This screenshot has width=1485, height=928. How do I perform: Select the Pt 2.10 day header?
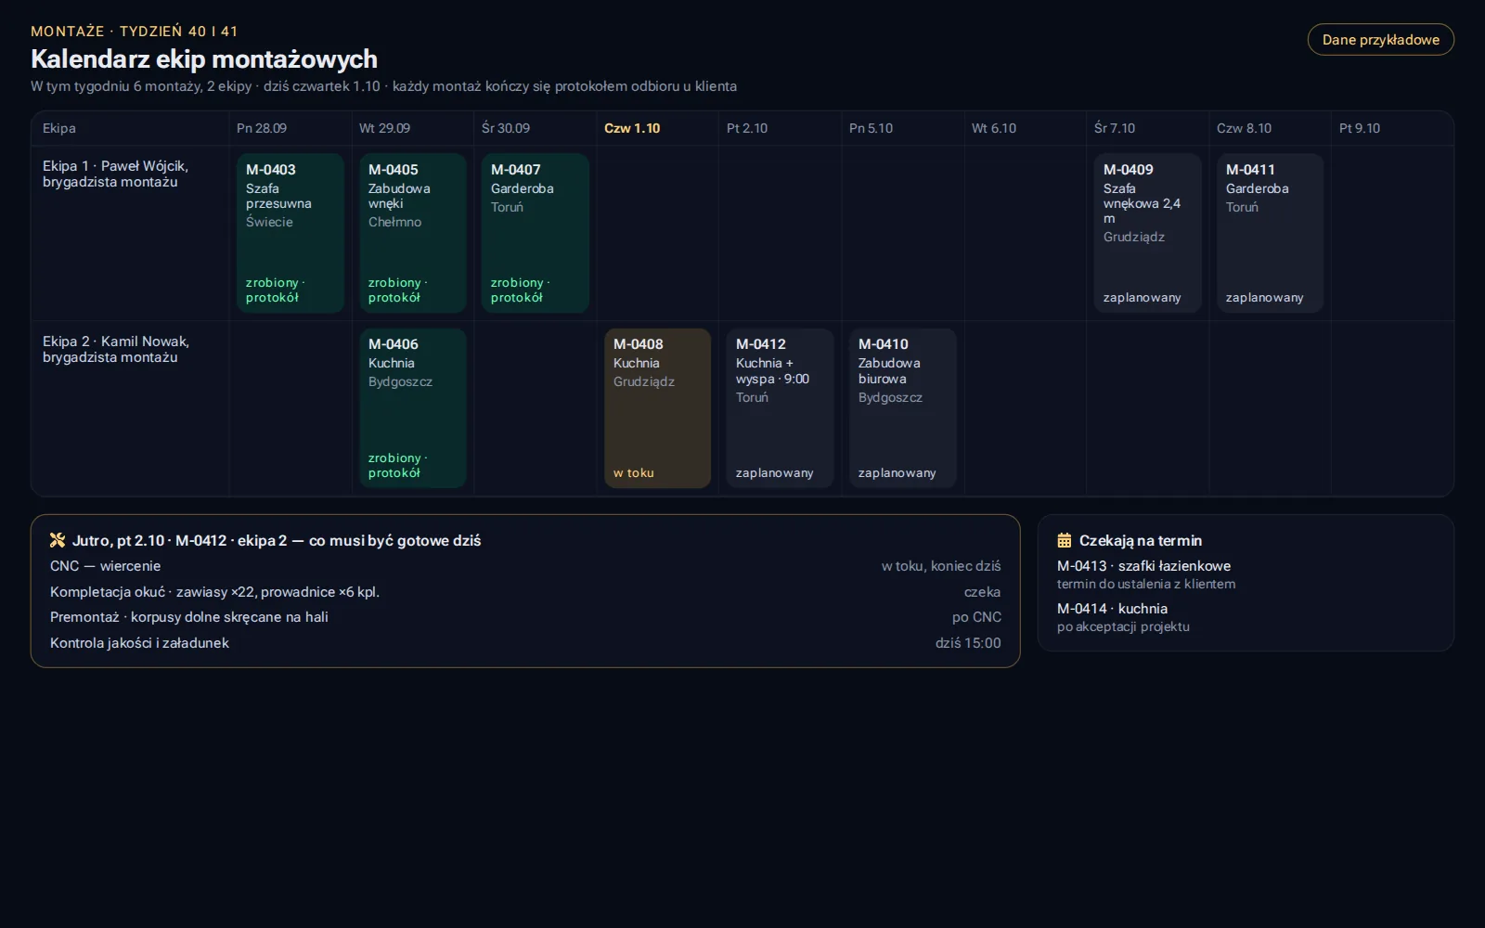(x=780, y=128)
